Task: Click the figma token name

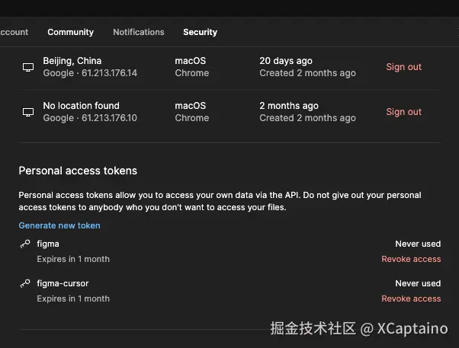Action: [x=48, y=244]
